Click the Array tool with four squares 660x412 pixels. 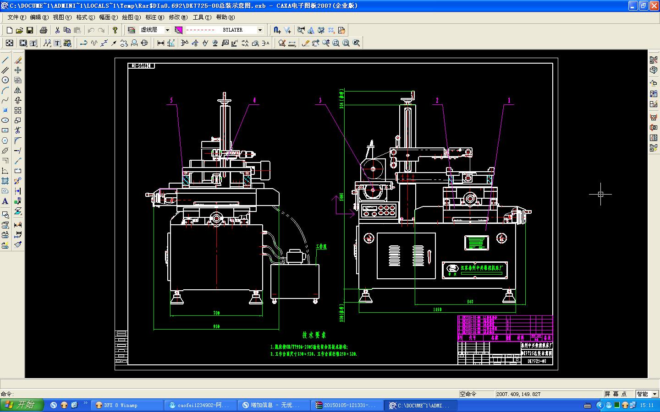pyautogui.click(x=18, y=110)
